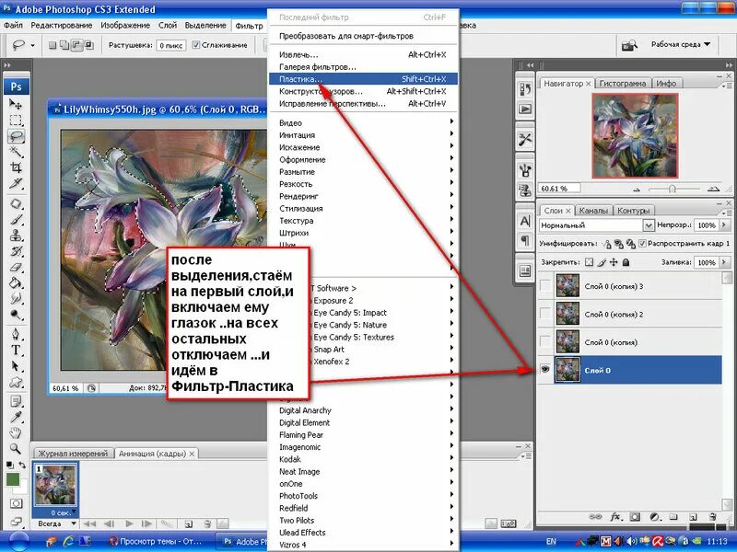Select the Eyedropper tool
Viewport: 737px width, 552px height.
(x=16, y=417)
